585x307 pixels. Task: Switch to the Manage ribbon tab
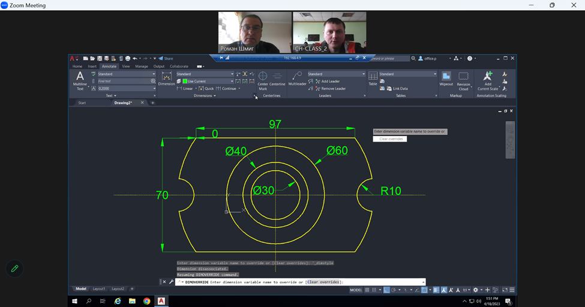coord(142,67)
